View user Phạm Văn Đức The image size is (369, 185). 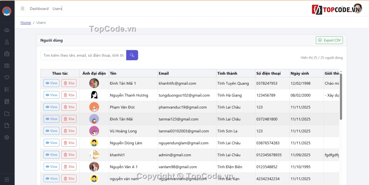[51, 107]
